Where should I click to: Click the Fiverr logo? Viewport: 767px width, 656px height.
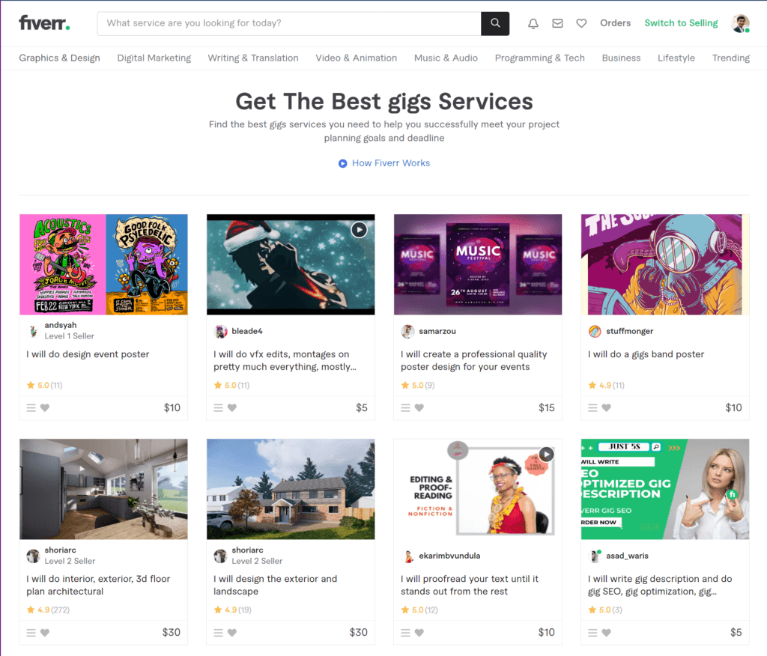43,22
